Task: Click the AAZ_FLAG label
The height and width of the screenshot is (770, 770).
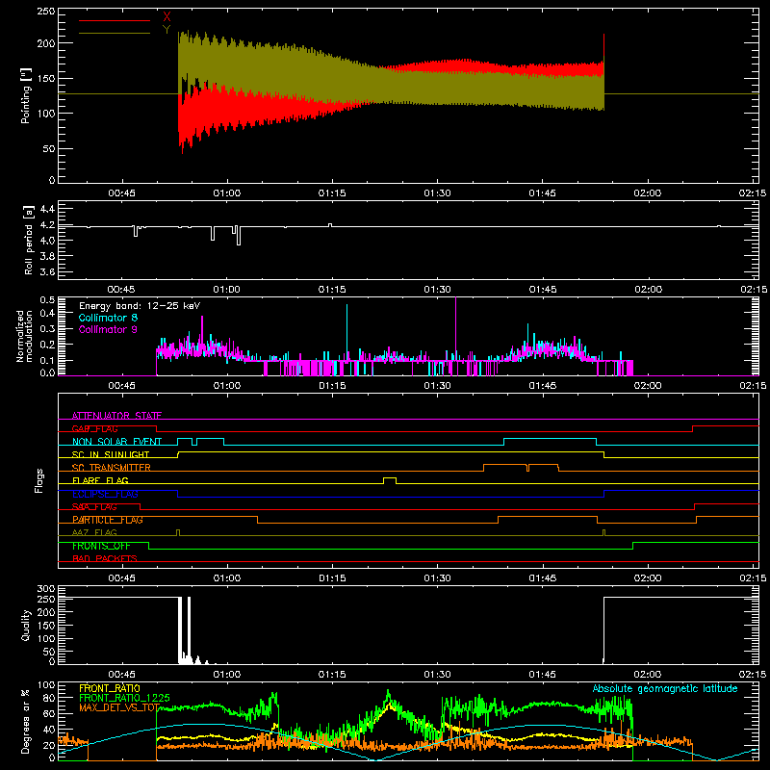Action: tap(94, 533)
